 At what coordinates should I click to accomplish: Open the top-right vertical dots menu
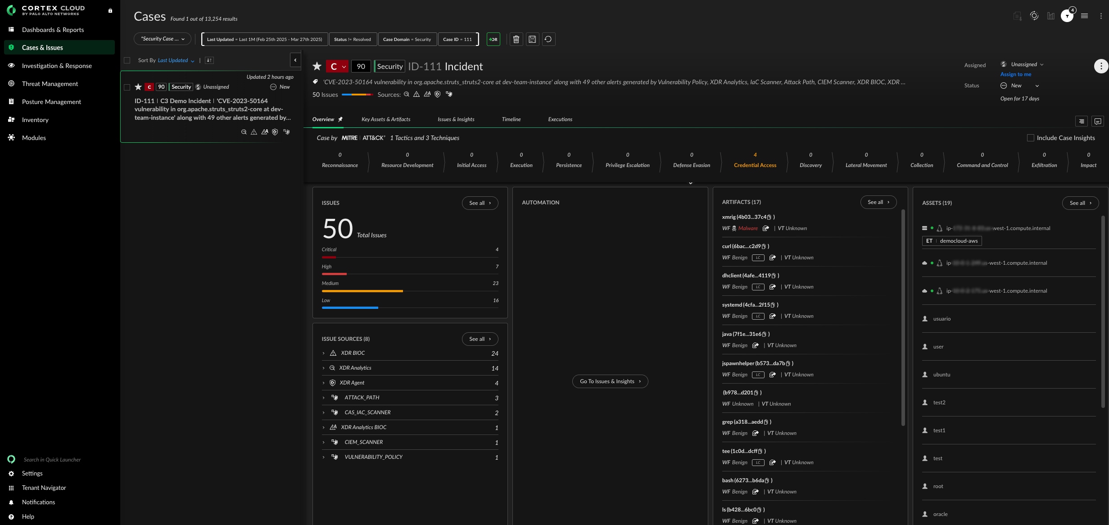(1100, 16)
